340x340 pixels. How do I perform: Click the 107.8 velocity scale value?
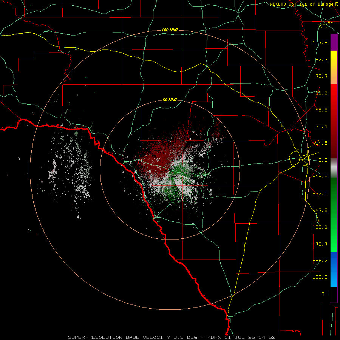tap(320, 42)
